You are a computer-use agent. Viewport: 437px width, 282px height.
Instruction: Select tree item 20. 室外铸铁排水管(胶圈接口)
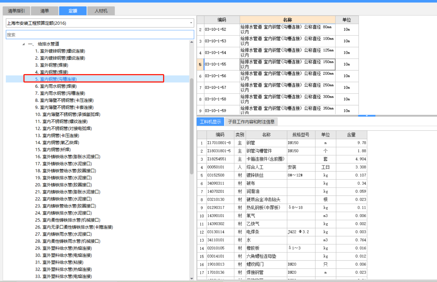(63, 185)
